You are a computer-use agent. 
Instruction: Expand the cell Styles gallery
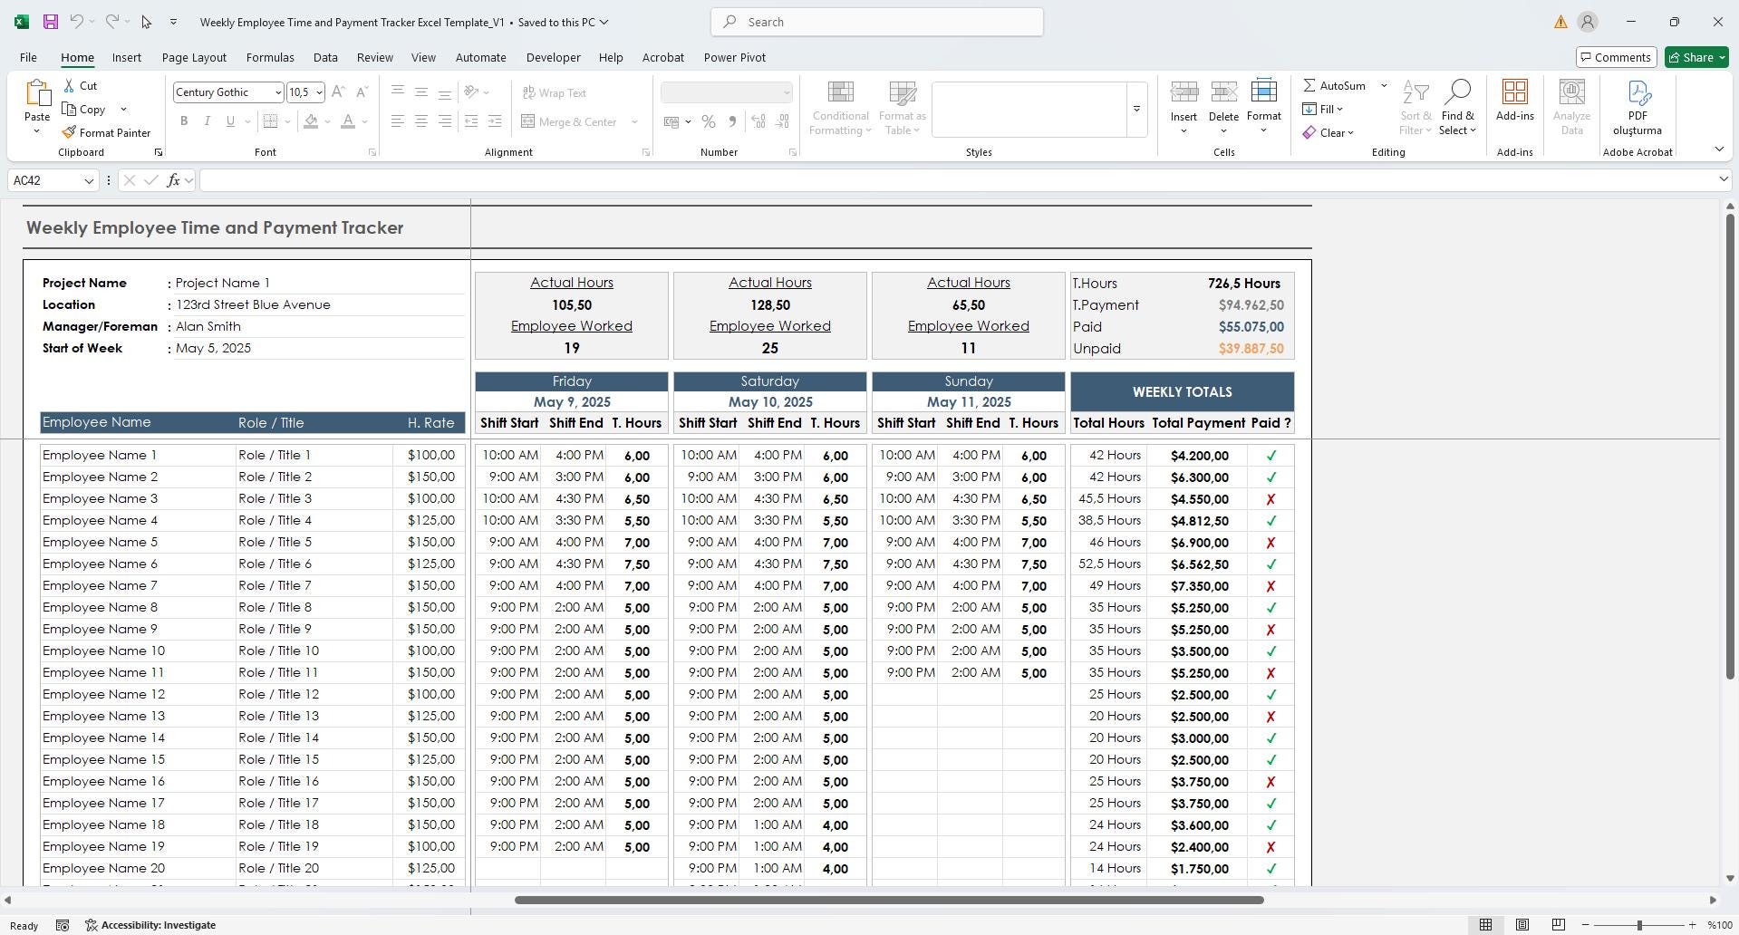pyautogui.click(x=1136, y=110)
